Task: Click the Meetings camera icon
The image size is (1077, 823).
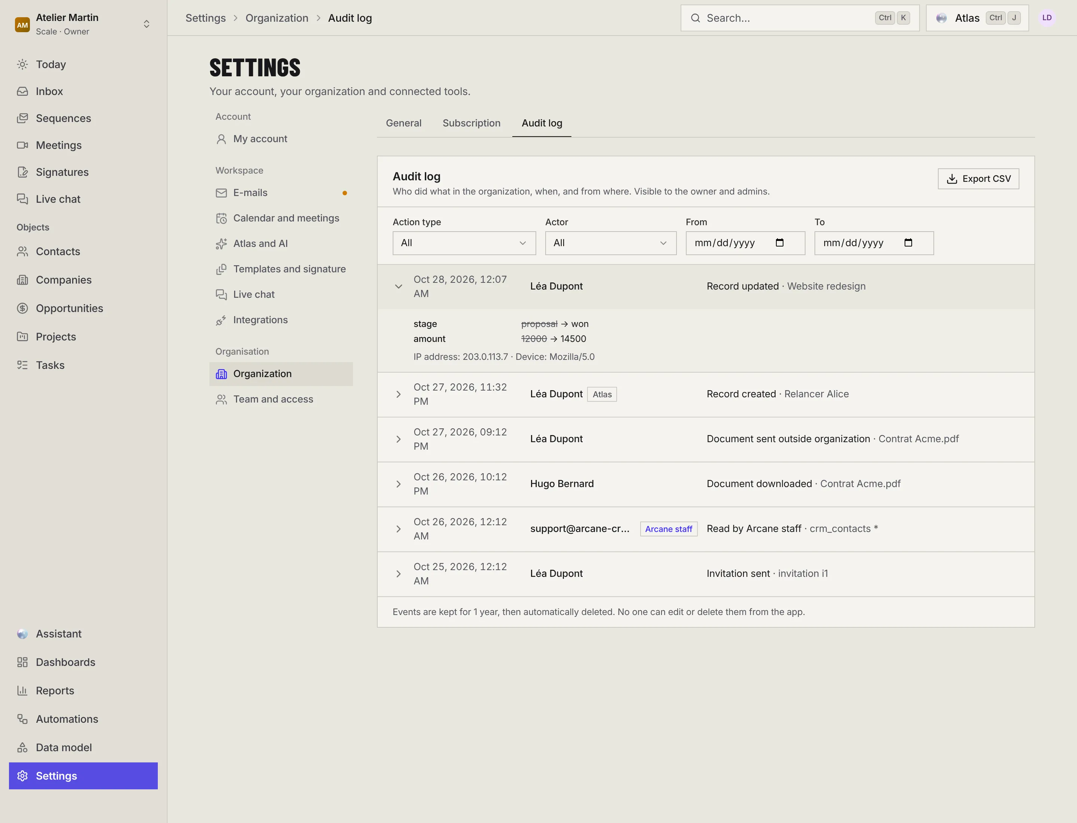Action: click(22, 145)
